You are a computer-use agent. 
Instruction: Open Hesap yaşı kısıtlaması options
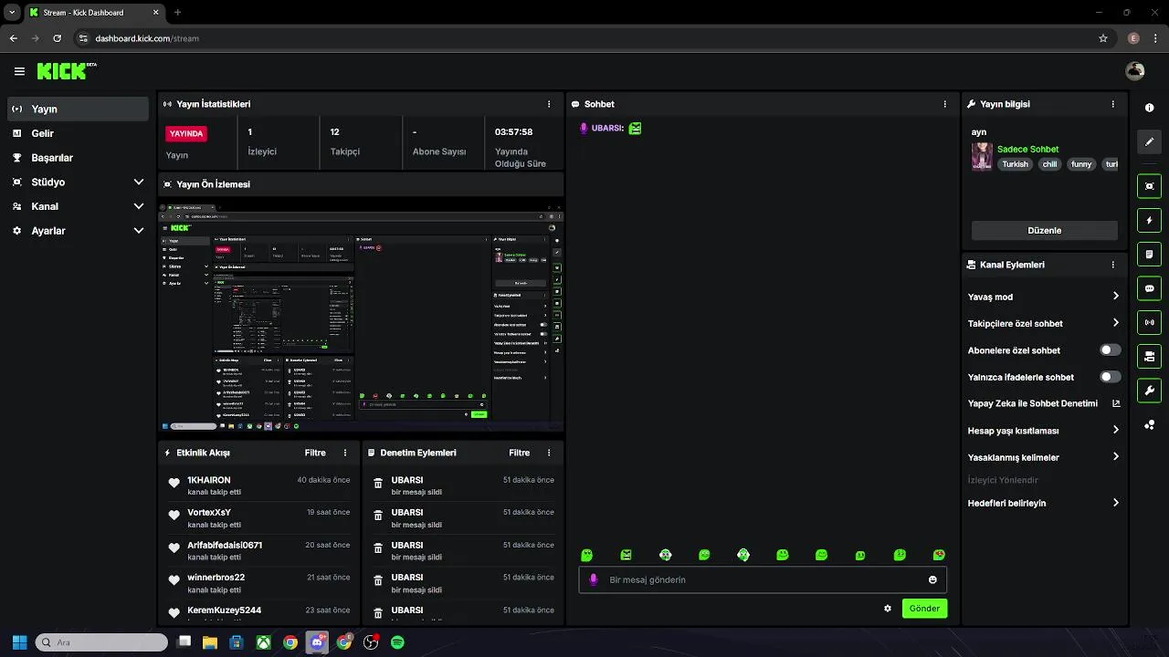click(1044, 430)
